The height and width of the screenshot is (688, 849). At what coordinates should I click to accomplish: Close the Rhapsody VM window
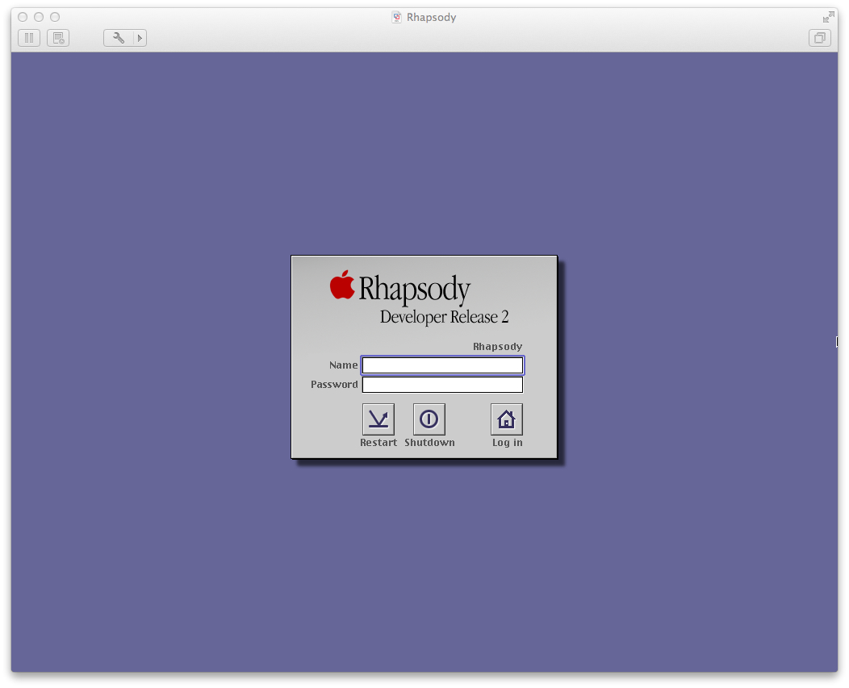pyautogui.click(x=23, y=17)
